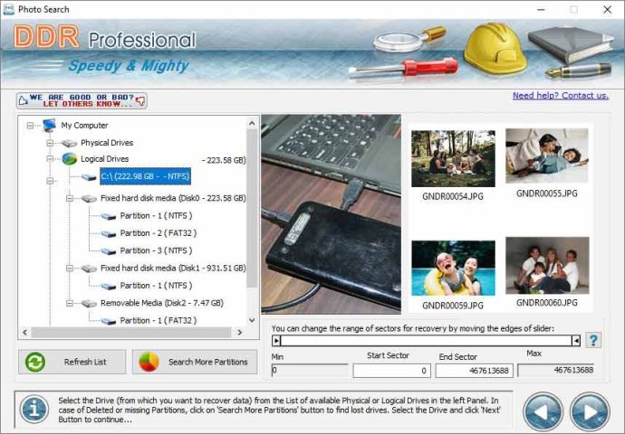This screenshot has width=625, height=434.
Task: Click the Partition - 2 (FAT32) icon under Disk0
Action: pyautogui.click(x=108, y=233)
